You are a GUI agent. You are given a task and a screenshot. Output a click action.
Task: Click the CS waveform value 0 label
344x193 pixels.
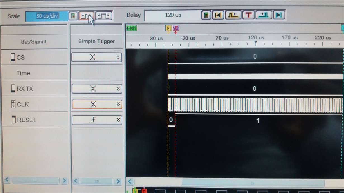pyautogui.click(x=255, y=56)
